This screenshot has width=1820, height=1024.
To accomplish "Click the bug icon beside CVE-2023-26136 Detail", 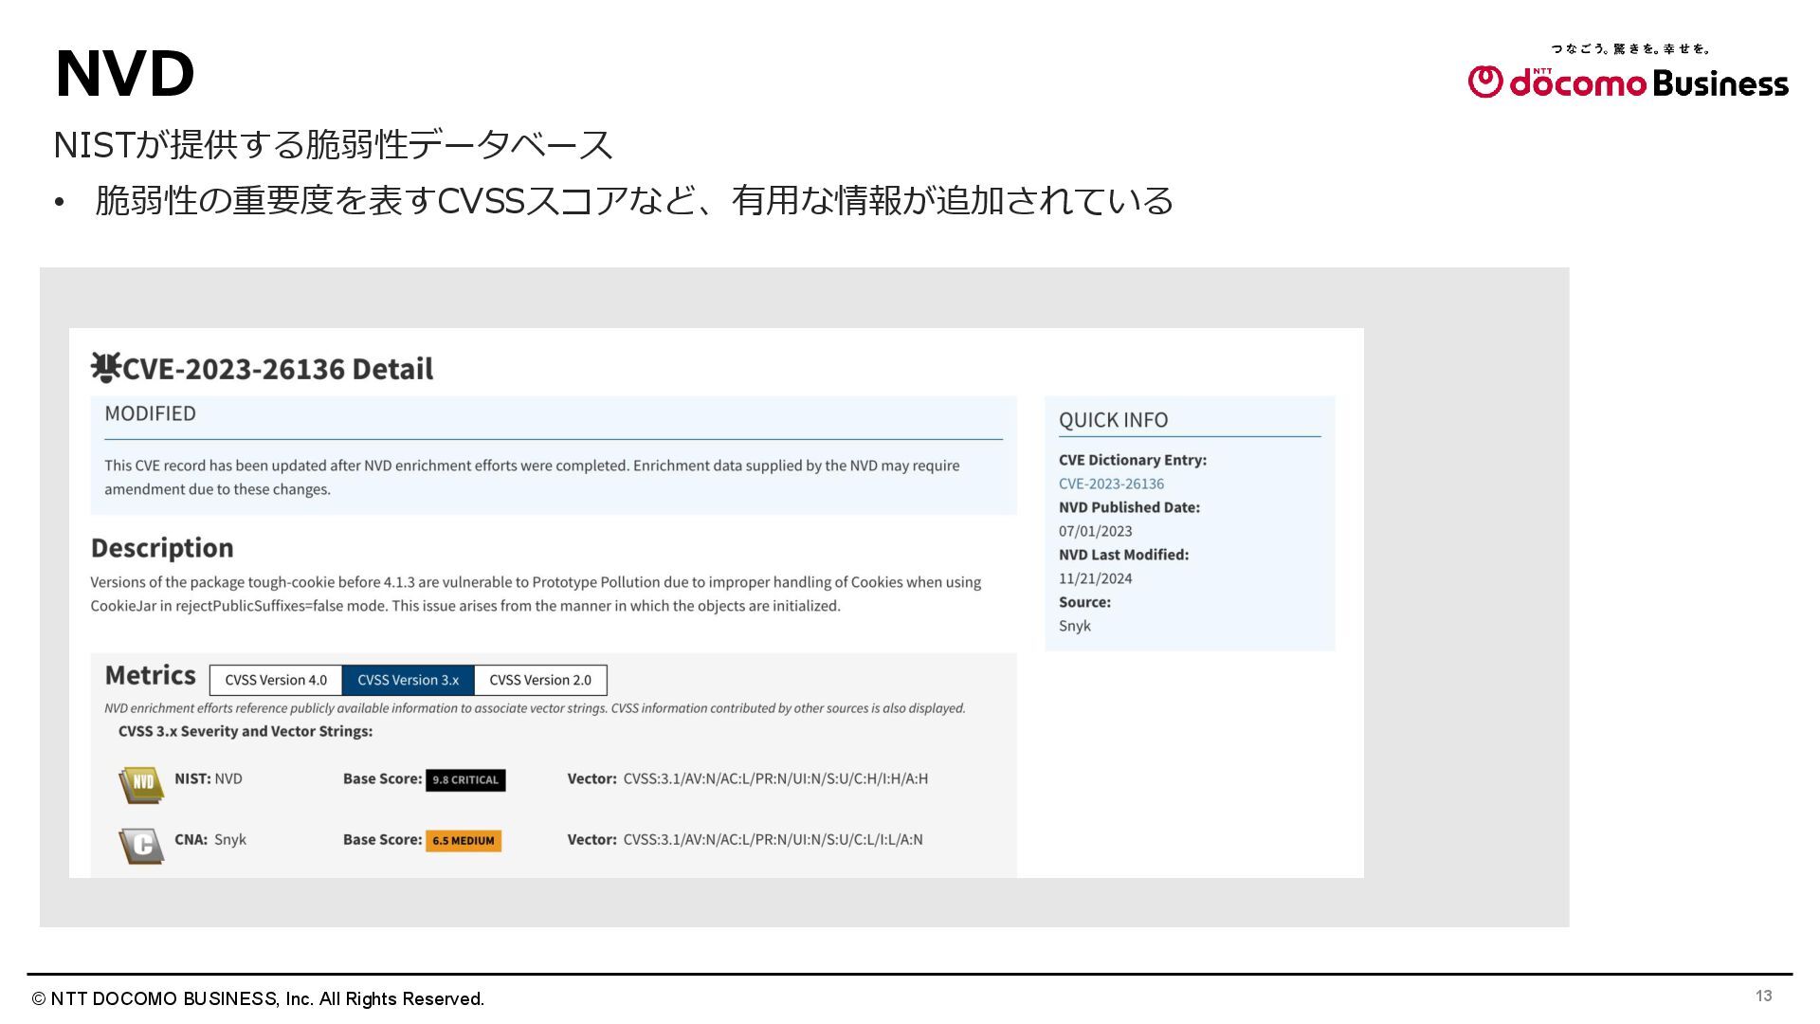I will [x=105, y=367].
